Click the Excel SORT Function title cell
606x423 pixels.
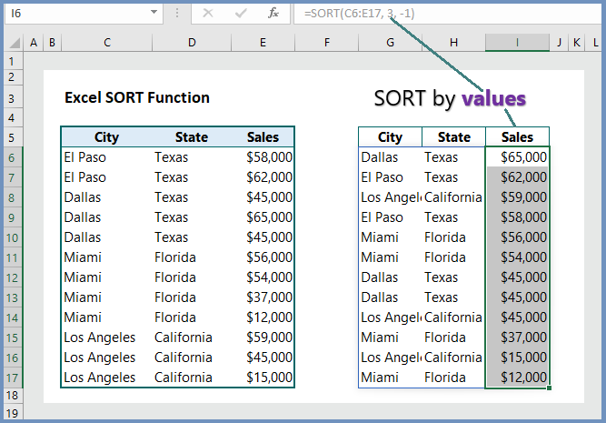[137, 97]
